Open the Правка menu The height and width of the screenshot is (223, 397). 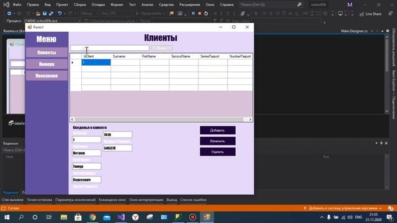coord(33,4)
